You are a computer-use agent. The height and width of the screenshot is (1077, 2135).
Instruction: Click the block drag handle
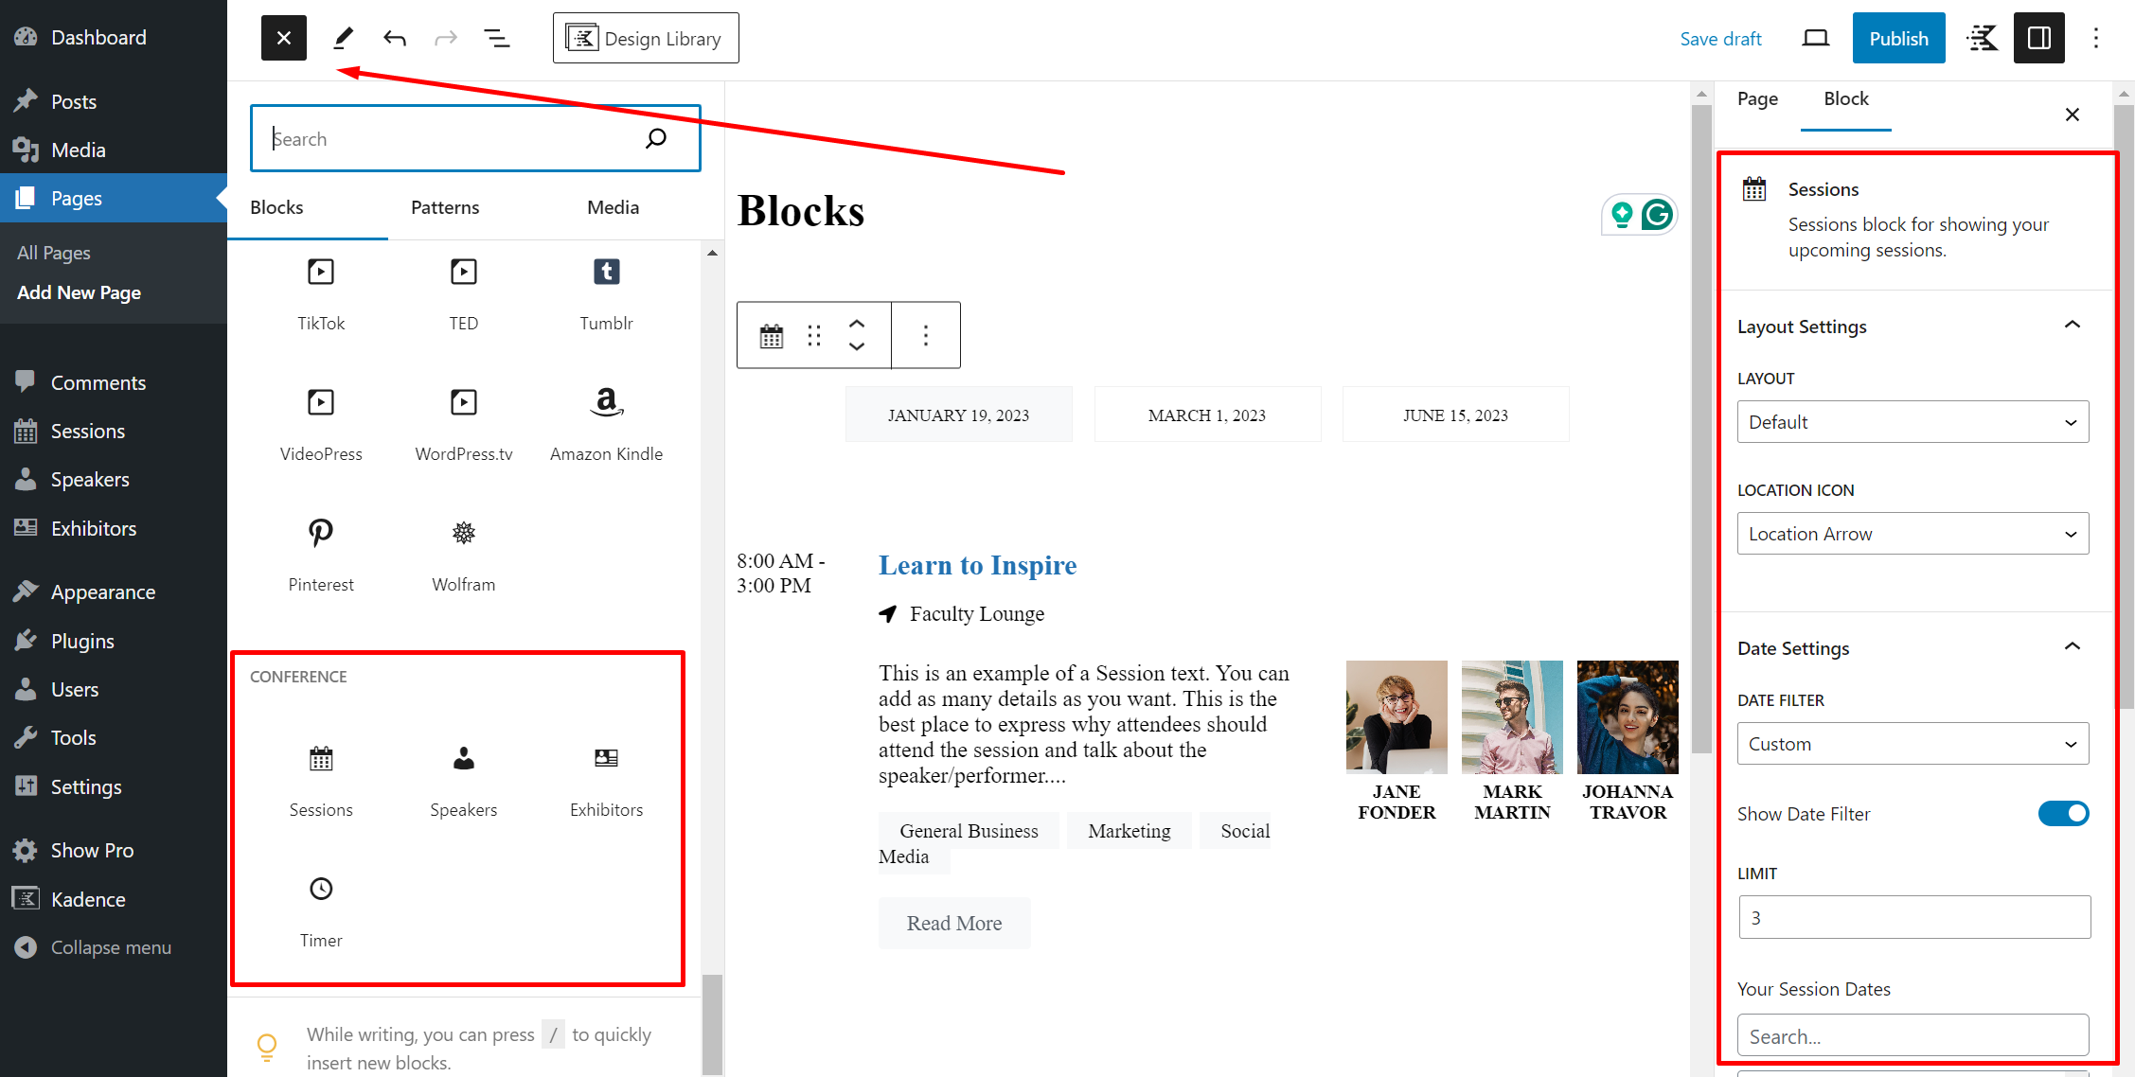pyautogui.click(x=814, y=335)
